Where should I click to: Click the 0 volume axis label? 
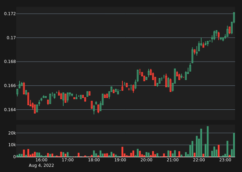(15, 157)
